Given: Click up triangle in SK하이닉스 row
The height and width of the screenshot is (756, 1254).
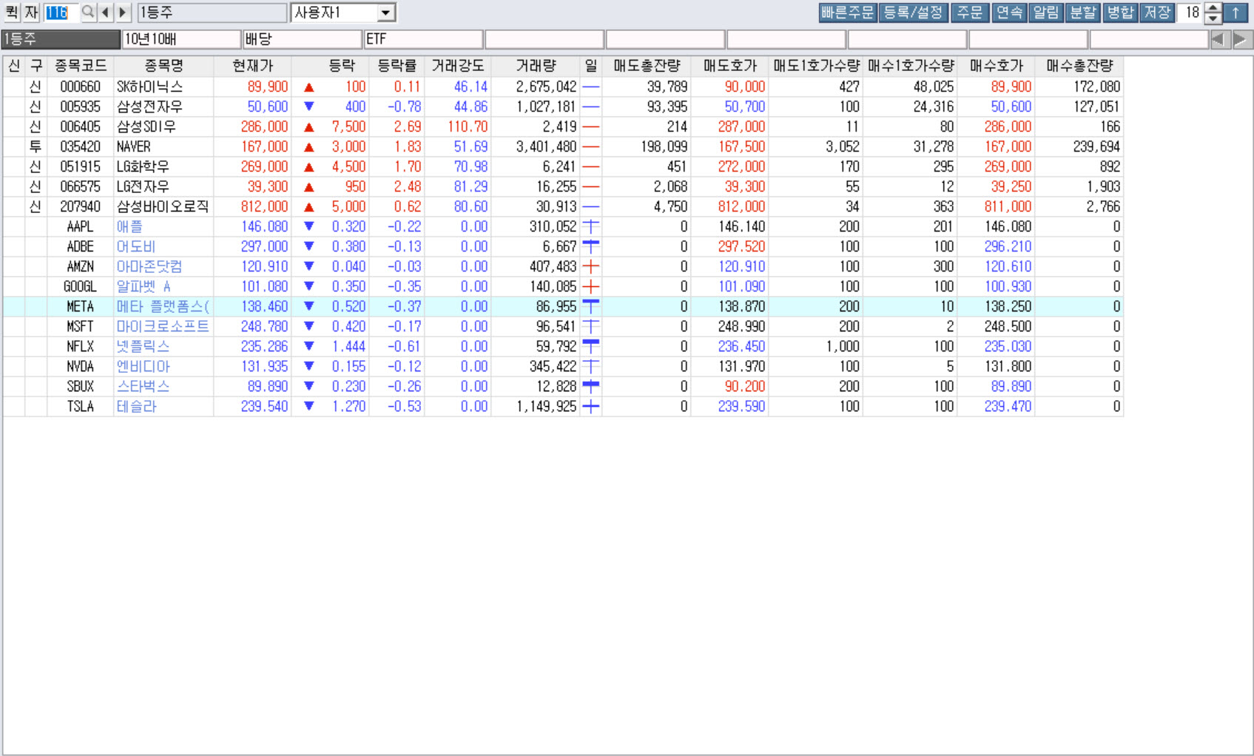Looking at the screenshot, I should tap(309, 87).
